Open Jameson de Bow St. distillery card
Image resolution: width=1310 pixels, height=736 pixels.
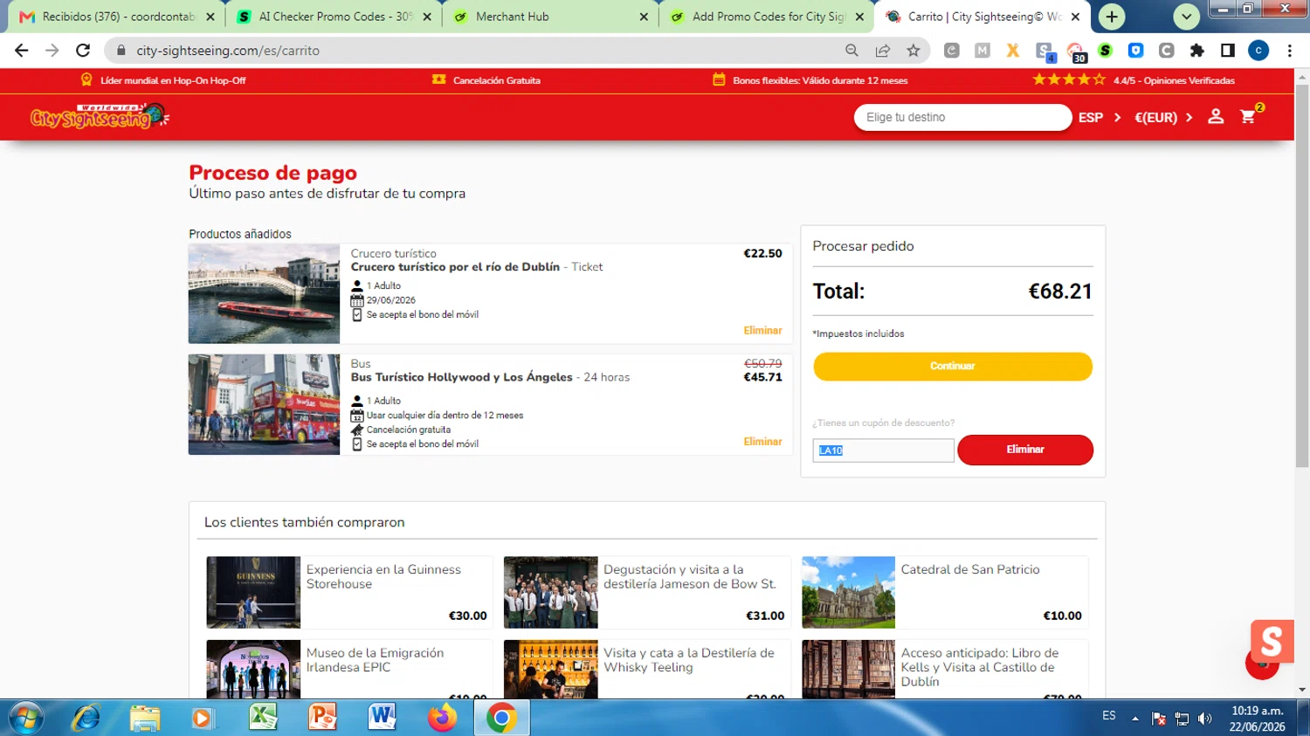pos(647,592)
